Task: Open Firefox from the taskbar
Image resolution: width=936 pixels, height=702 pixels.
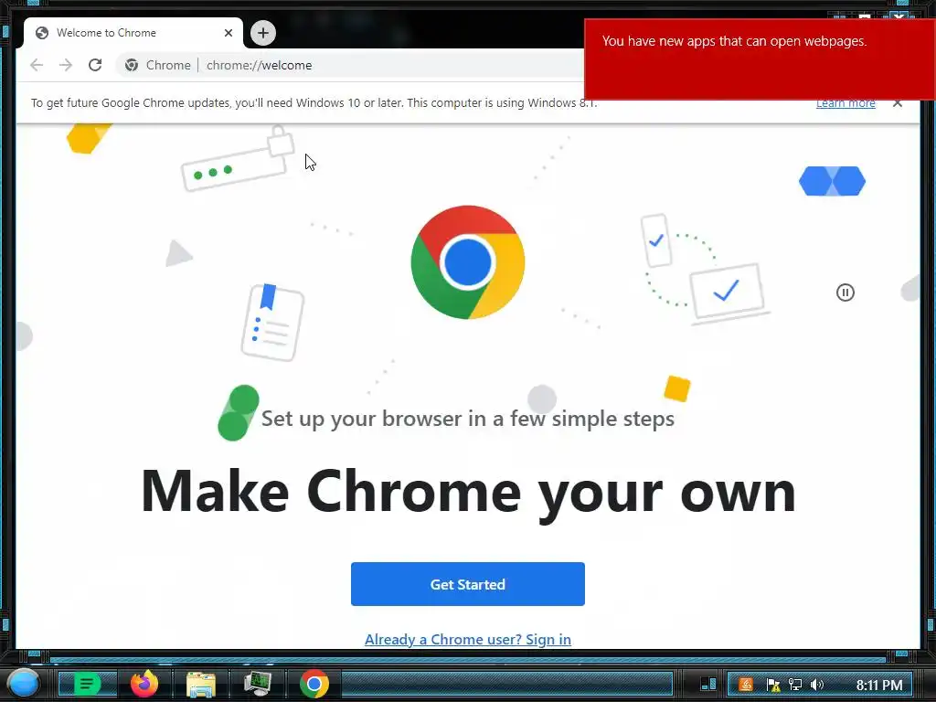Action: click(x=144, y=684)
